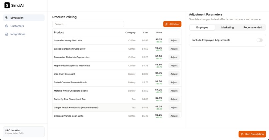
Task: Select the Matcha White Chocolate Scone name
Action: [x=71, y=91]
